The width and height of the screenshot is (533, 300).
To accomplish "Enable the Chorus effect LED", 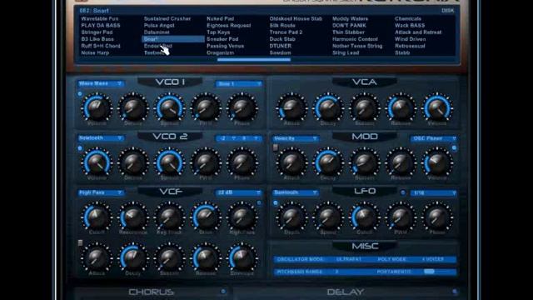I will coord(223,292).
